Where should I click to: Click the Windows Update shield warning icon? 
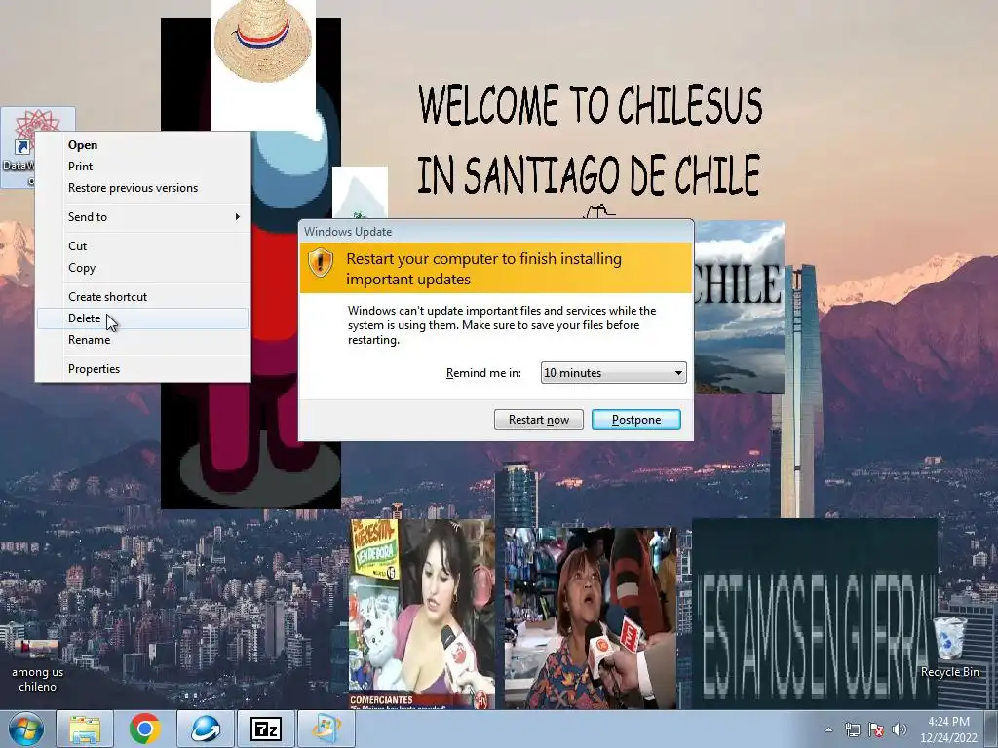pyautogui.click(x=321, y=262)
